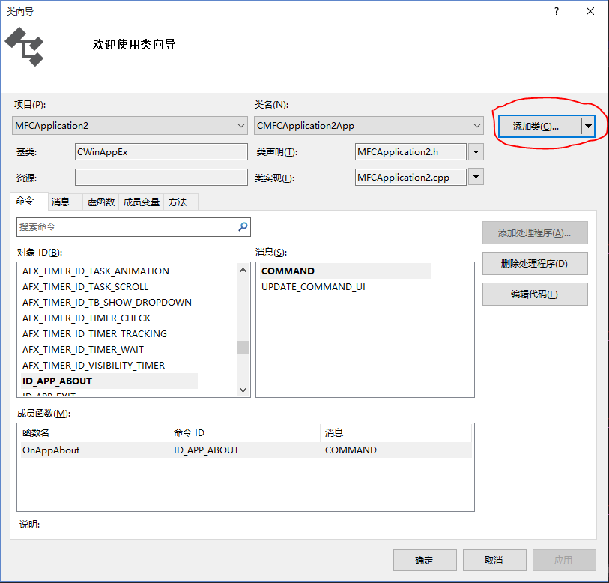
Task: Click the 基类 field CWinAppEx
Action: pos(161,152)
